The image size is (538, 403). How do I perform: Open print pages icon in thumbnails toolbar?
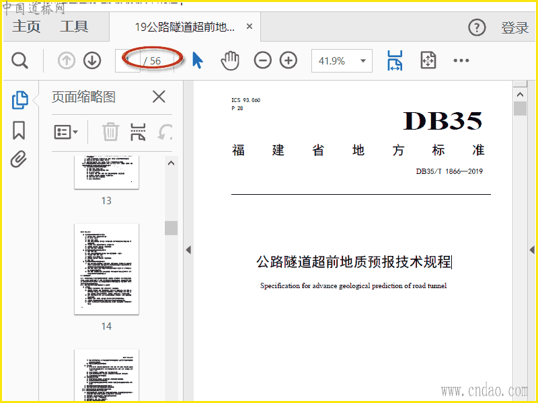click(x=138, y=132)
